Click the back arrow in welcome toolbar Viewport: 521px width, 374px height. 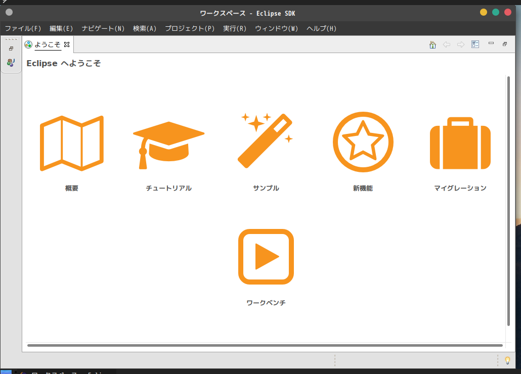[x=447, y=44]
